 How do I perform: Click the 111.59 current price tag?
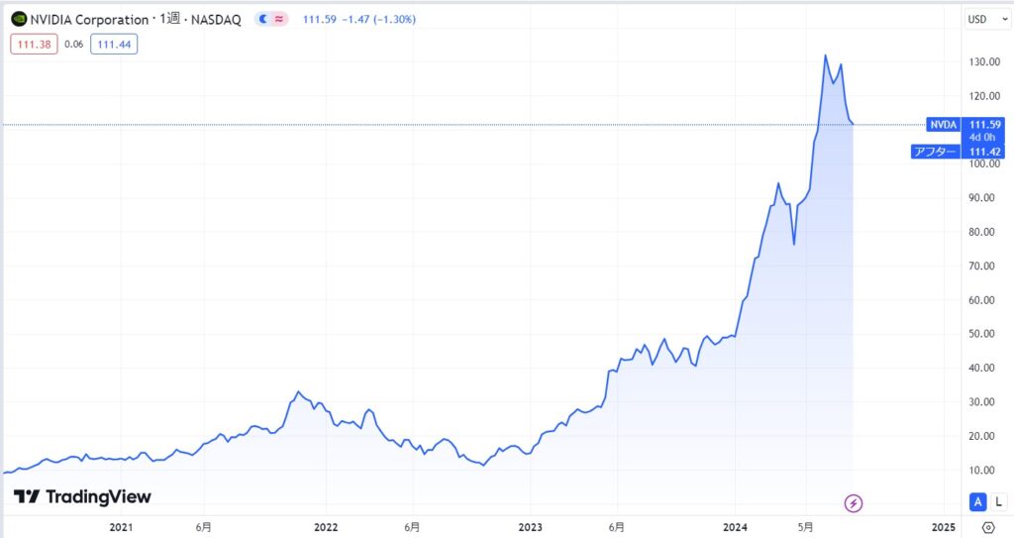click(x=984, y=124)
